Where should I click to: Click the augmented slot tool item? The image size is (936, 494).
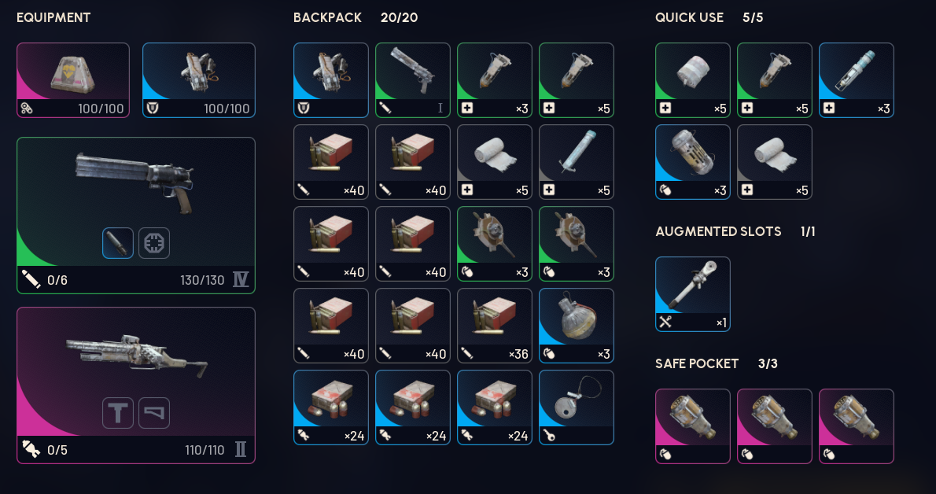pos(692,294)
